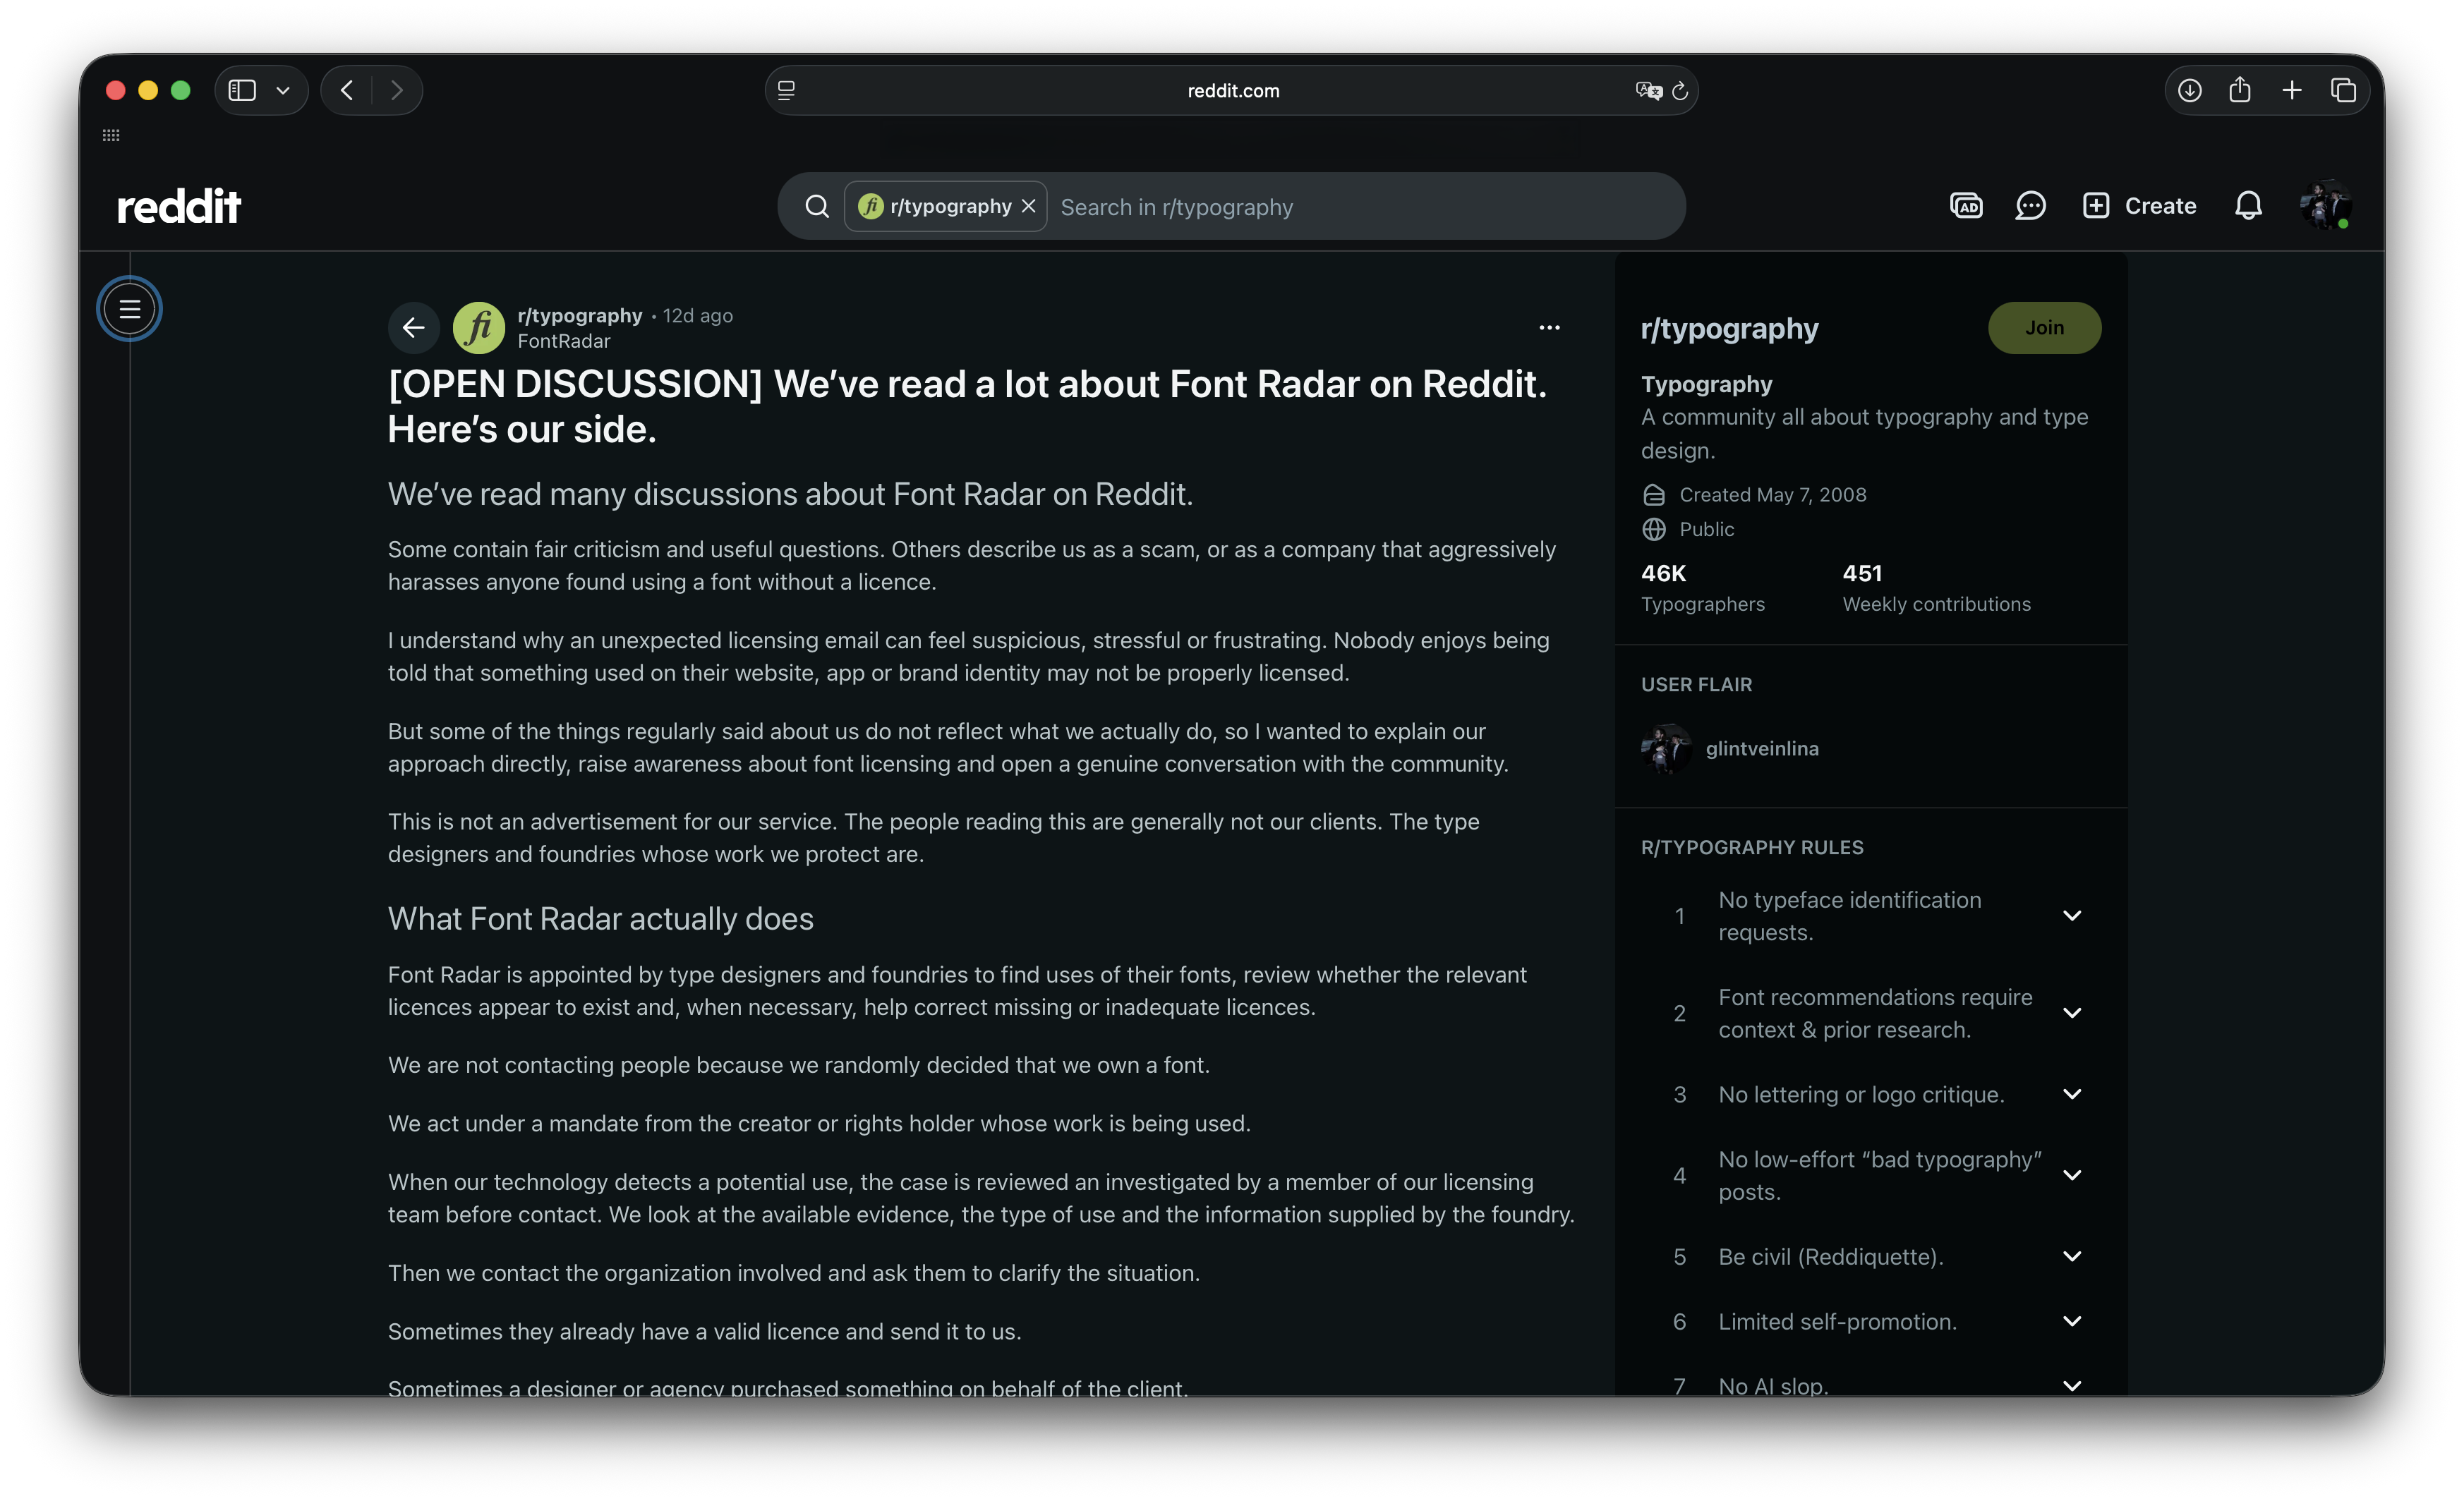Click the Create post button
Viewport: 2464px width, 1501px height.
point(2139,206)
